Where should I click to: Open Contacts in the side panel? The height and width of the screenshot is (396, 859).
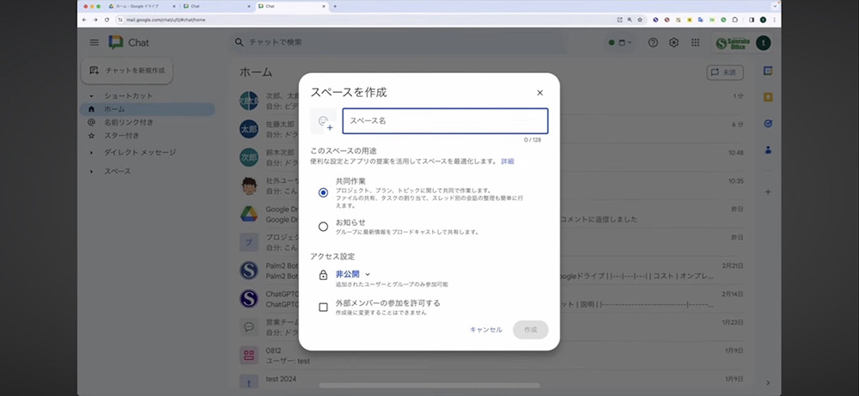coord(768,150)
